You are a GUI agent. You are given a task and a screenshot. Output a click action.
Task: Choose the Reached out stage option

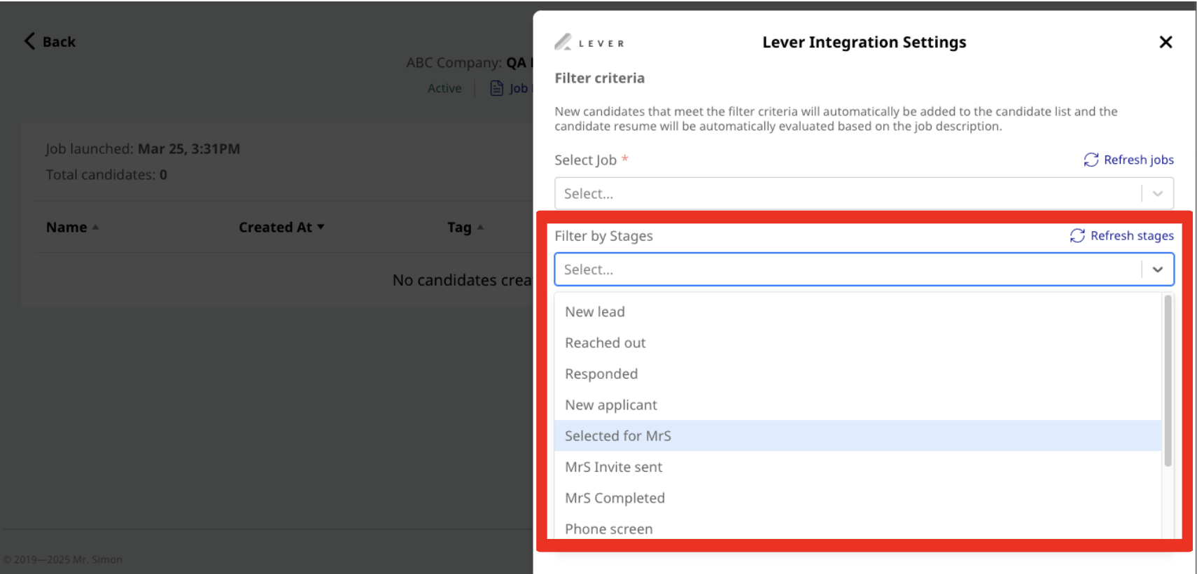coord(858,343)
